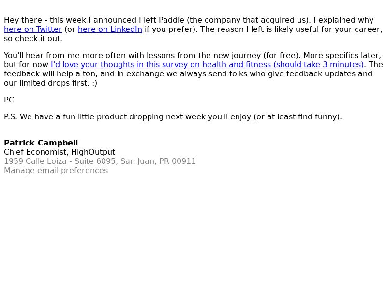
Task: Click the 1959 Calle Loiza address line
Action: pyautogui.click(x=100, y=161)
